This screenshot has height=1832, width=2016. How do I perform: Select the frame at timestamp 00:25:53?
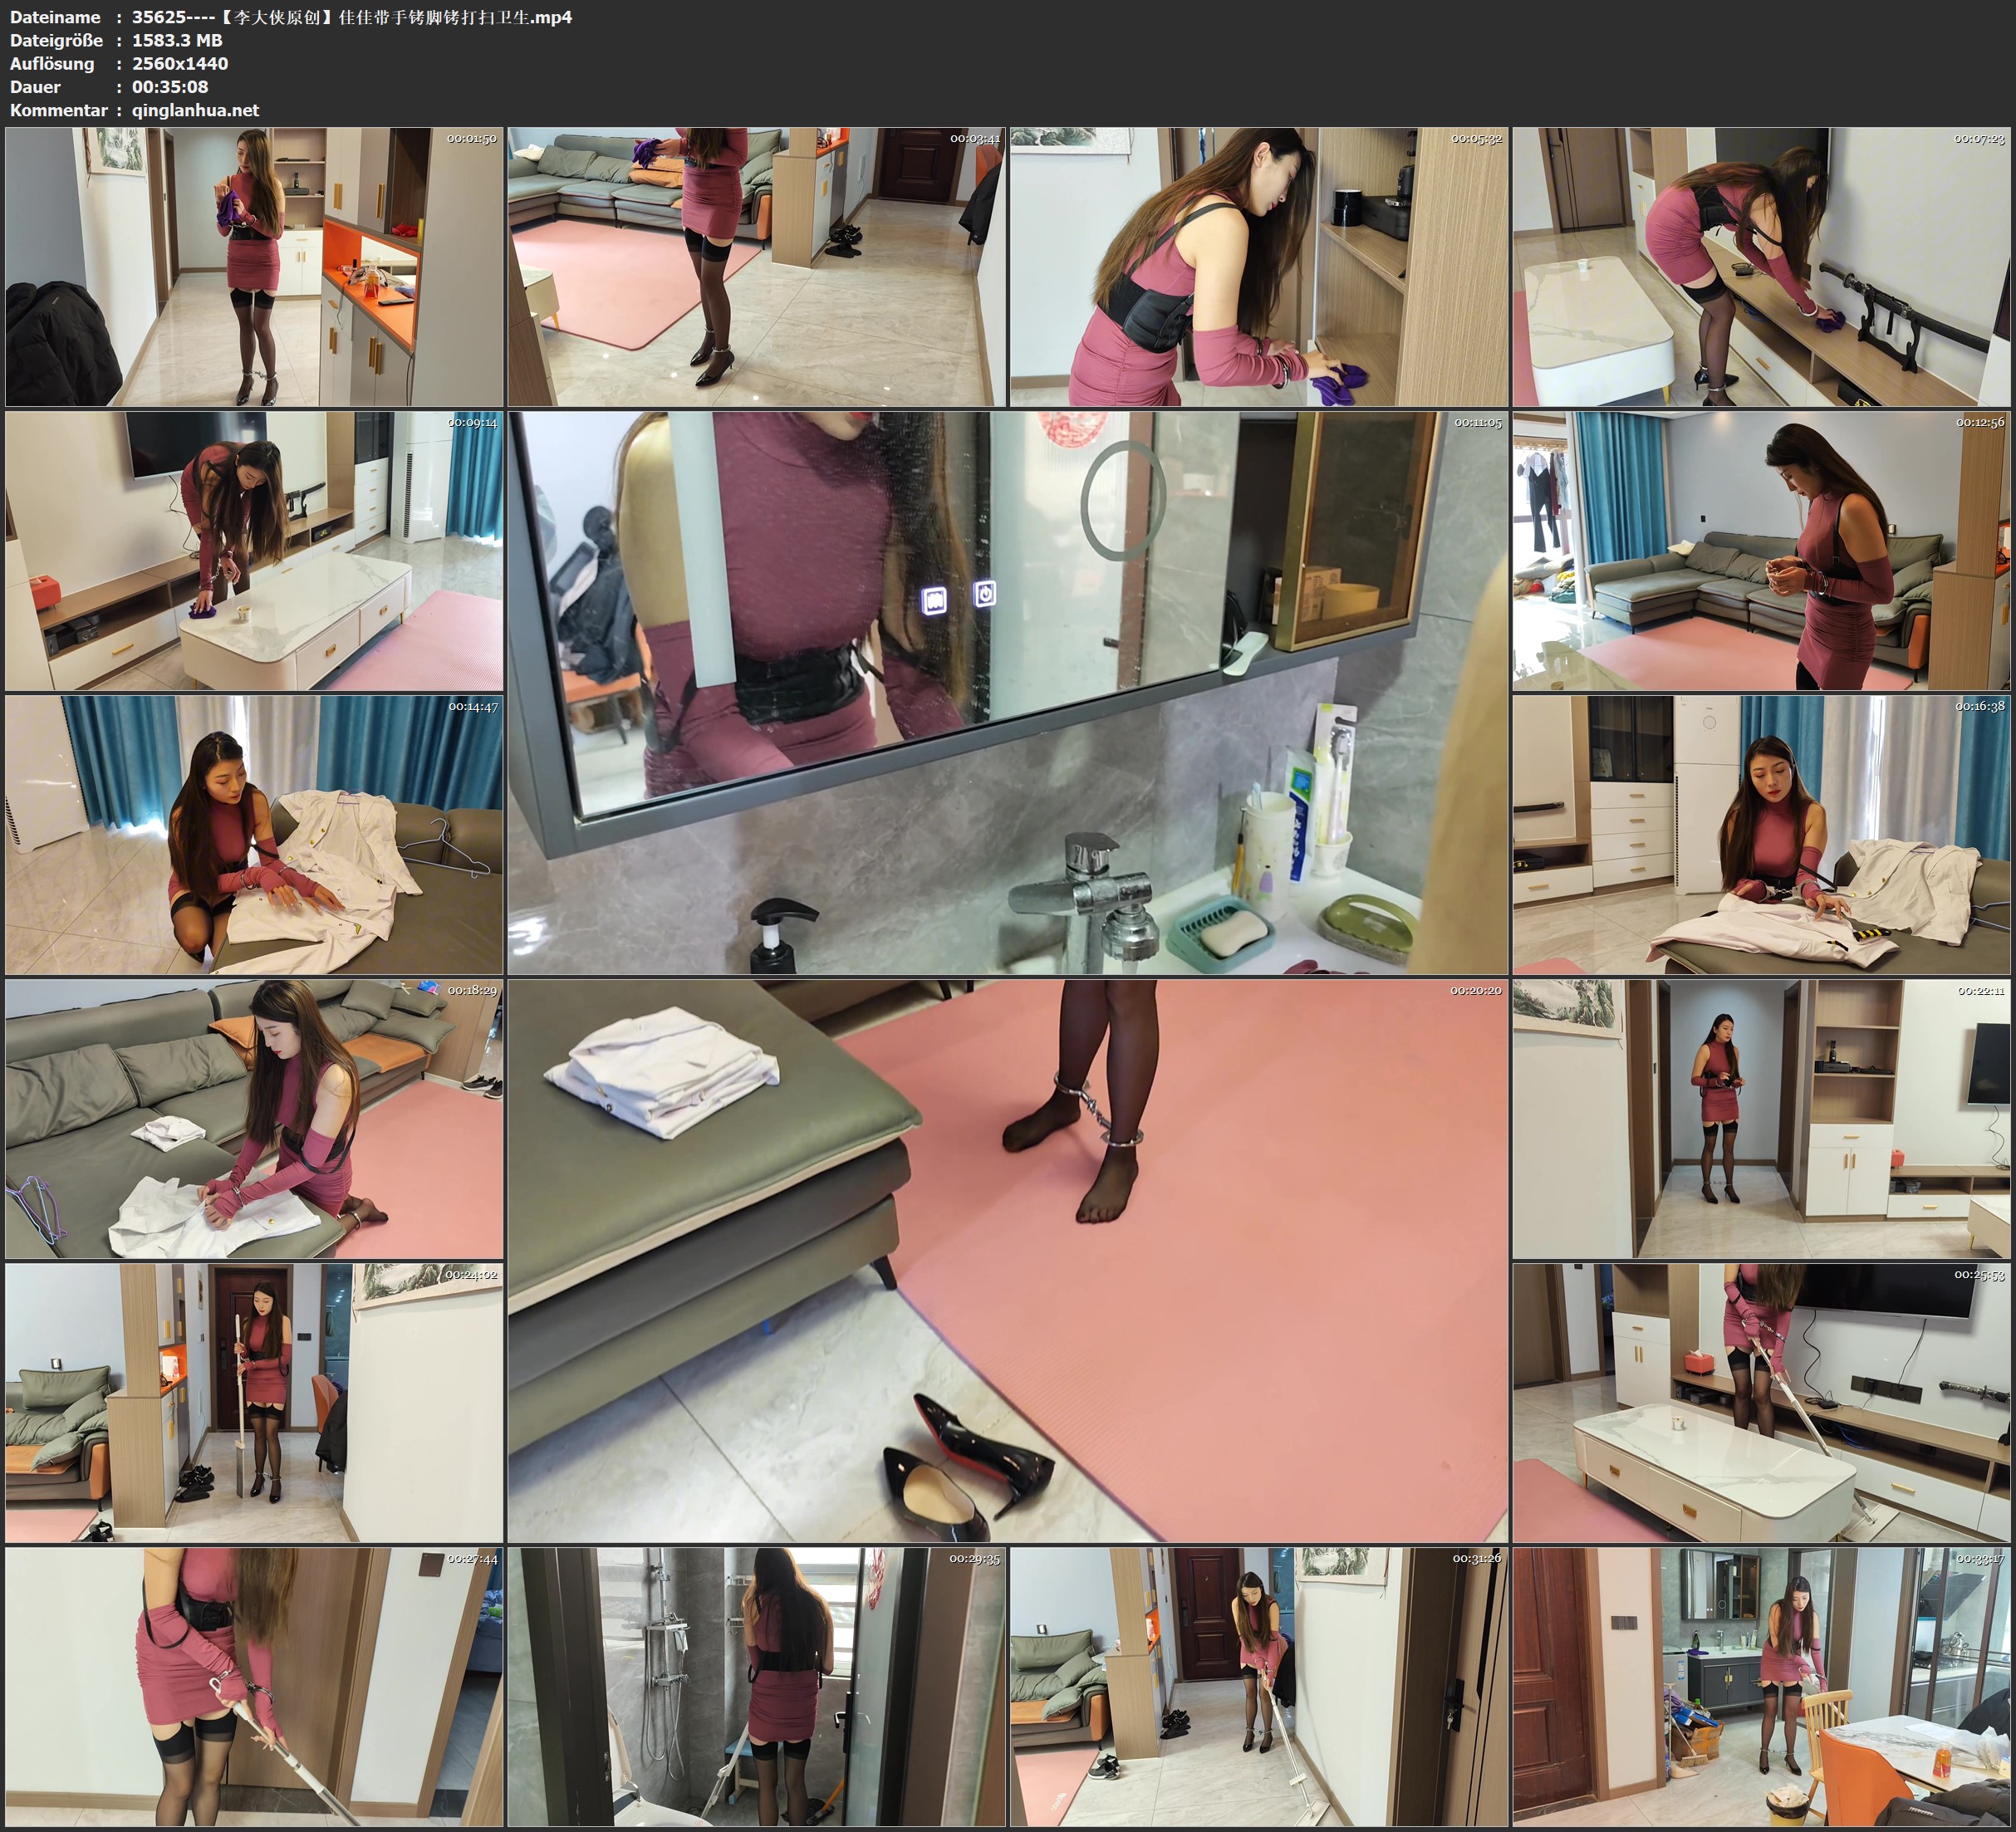coord(1761,1403)
